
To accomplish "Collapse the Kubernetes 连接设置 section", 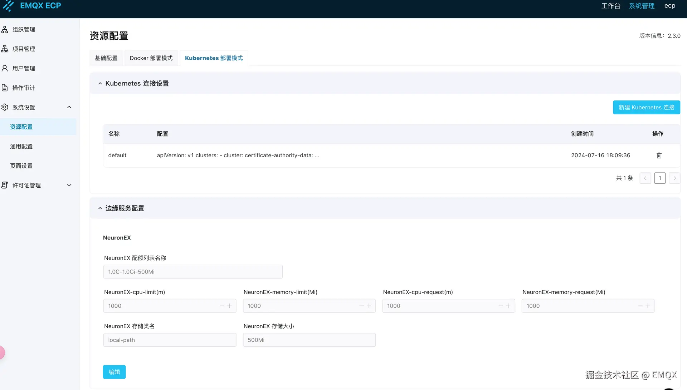I will coord(100,83).
